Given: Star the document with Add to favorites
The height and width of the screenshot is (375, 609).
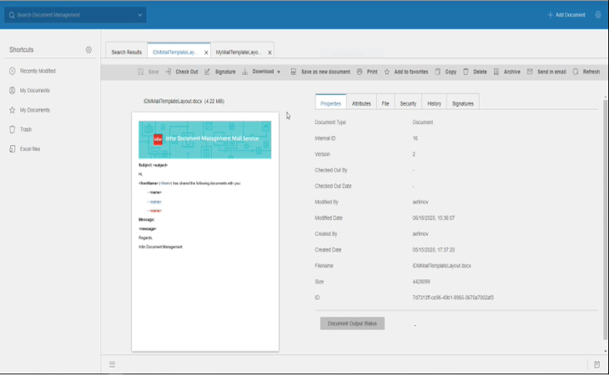Looking at the screenshot, I should point(387,72).
